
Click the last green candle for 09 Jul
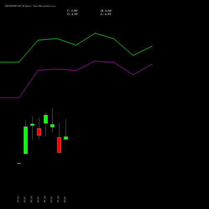coord(66,138)
